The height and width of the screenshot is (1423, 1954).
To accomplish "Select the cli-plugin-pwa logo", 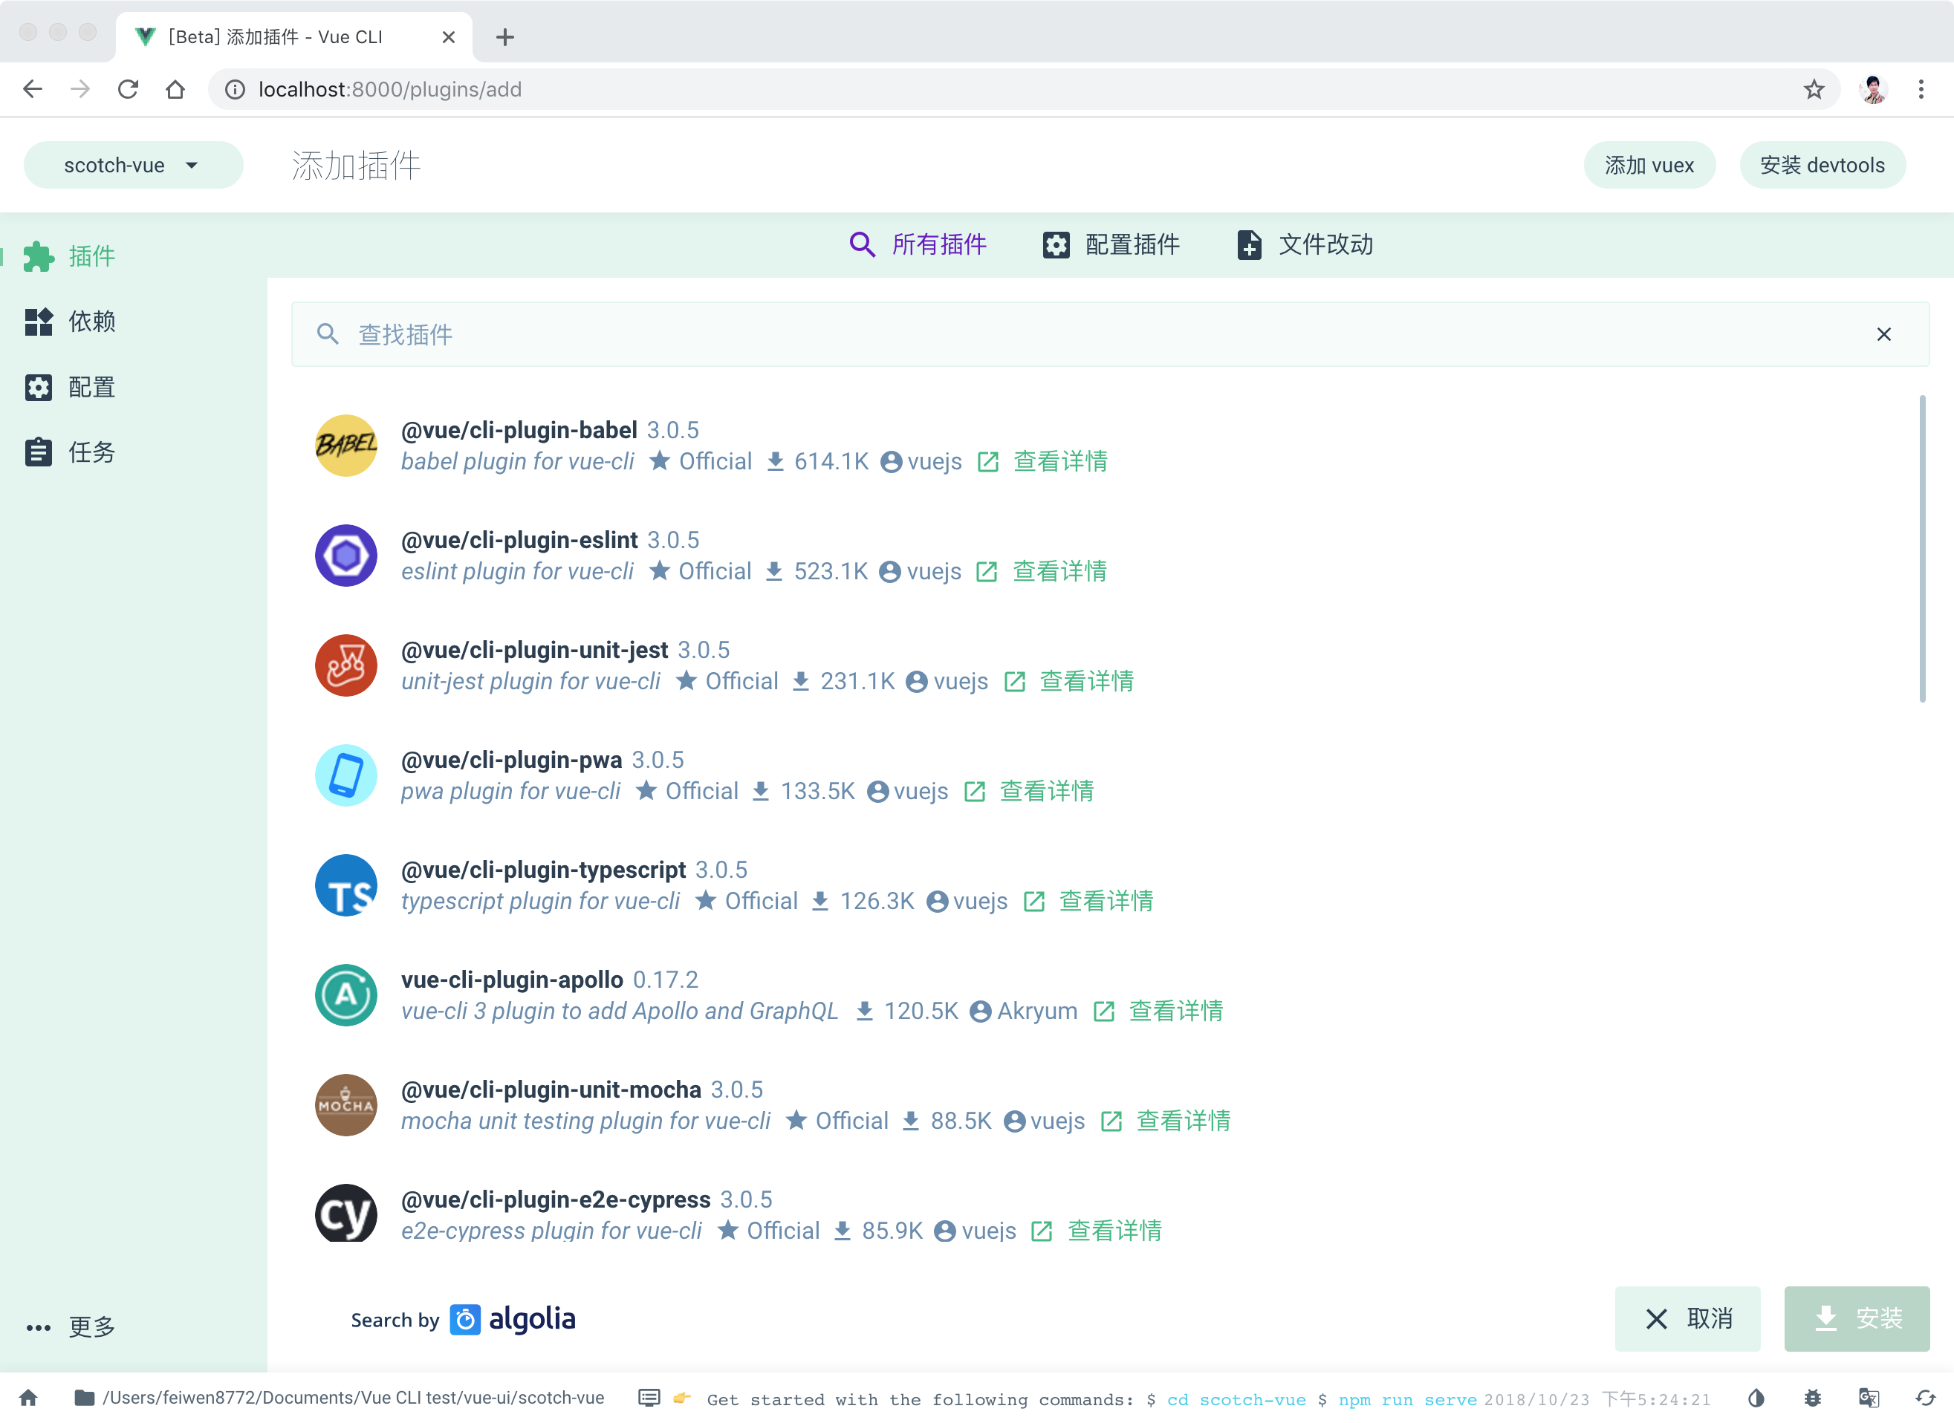I will [346, 775].
